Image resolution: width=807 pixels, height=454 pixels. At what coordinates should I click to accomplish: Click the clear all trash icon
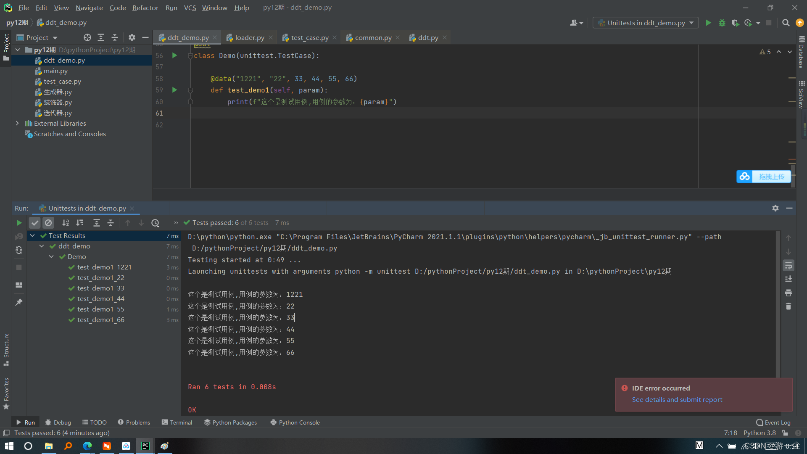[x=789, y=306]
